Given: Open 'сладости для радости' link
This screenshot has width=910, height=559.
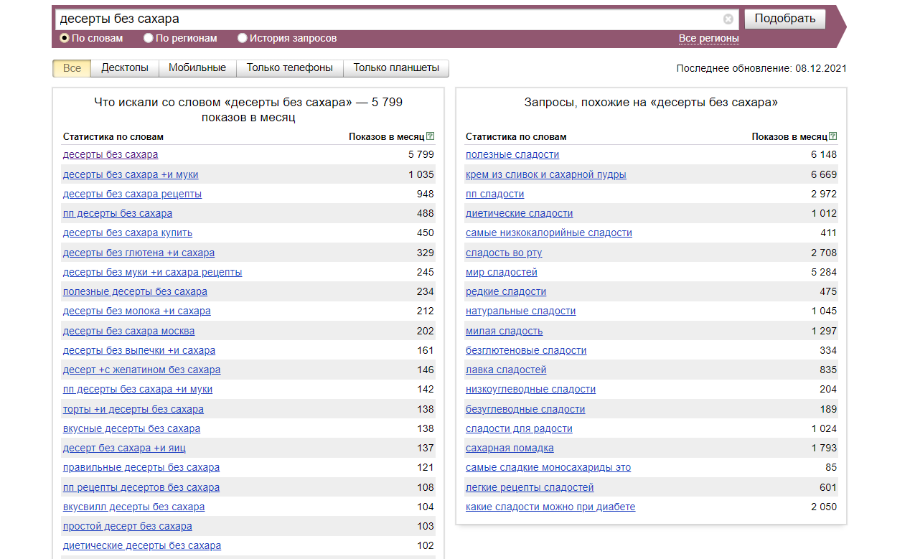Looking at the screenshot, I should [x=519, y=428].
